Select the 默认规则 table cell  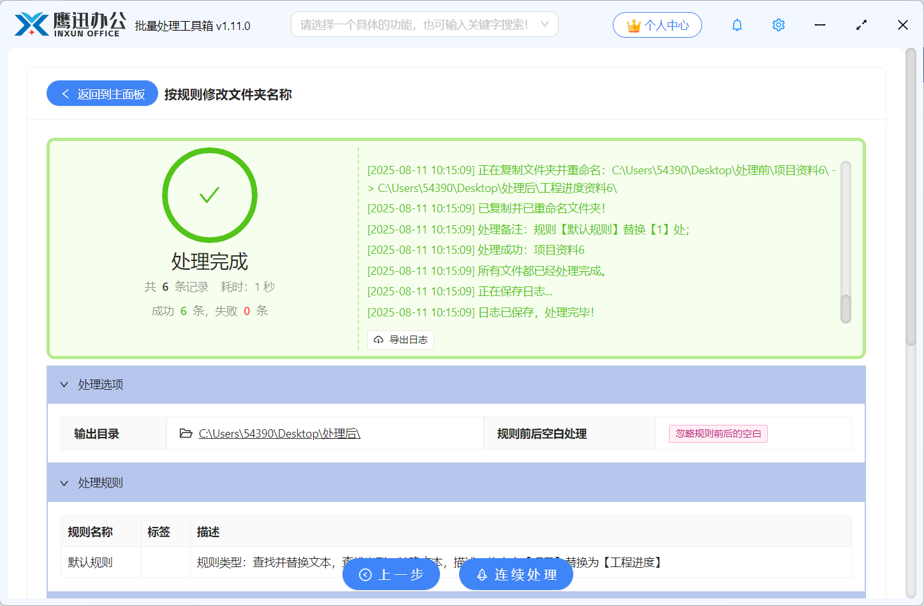pyautogui.click(x=101, y=563)
